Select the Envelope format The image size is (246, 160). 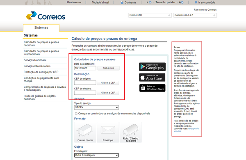108,133
